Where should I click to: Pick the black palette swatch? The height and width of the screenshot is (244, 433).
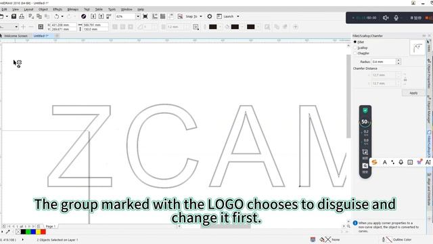point(23,232)
